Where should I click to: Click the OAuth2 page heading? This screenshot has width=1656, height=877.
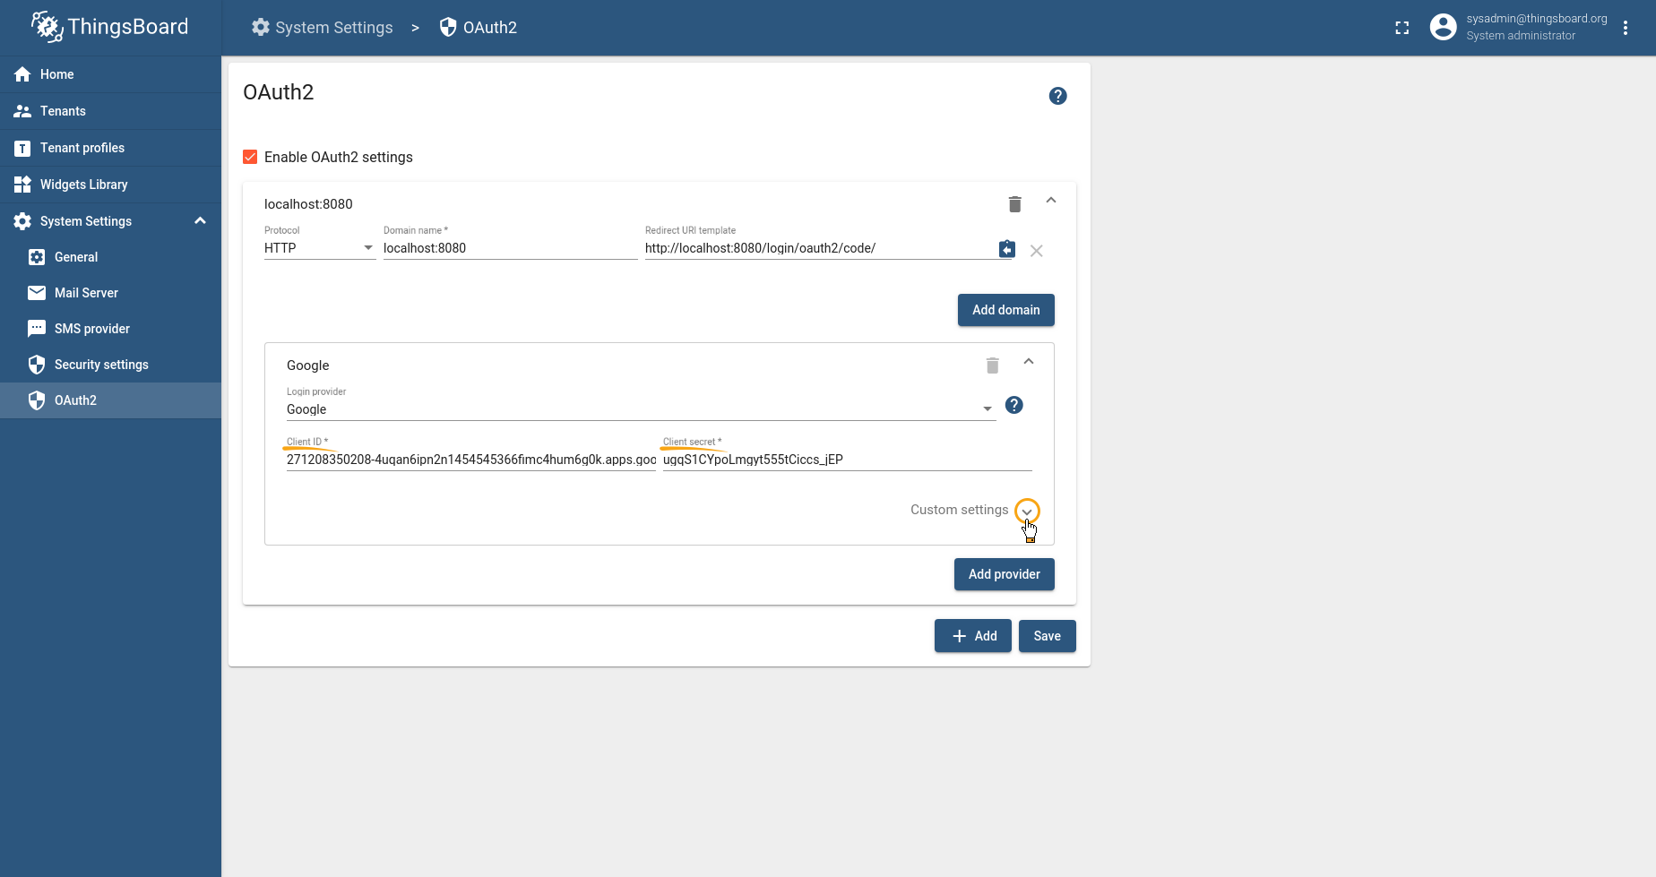[279, 92]
